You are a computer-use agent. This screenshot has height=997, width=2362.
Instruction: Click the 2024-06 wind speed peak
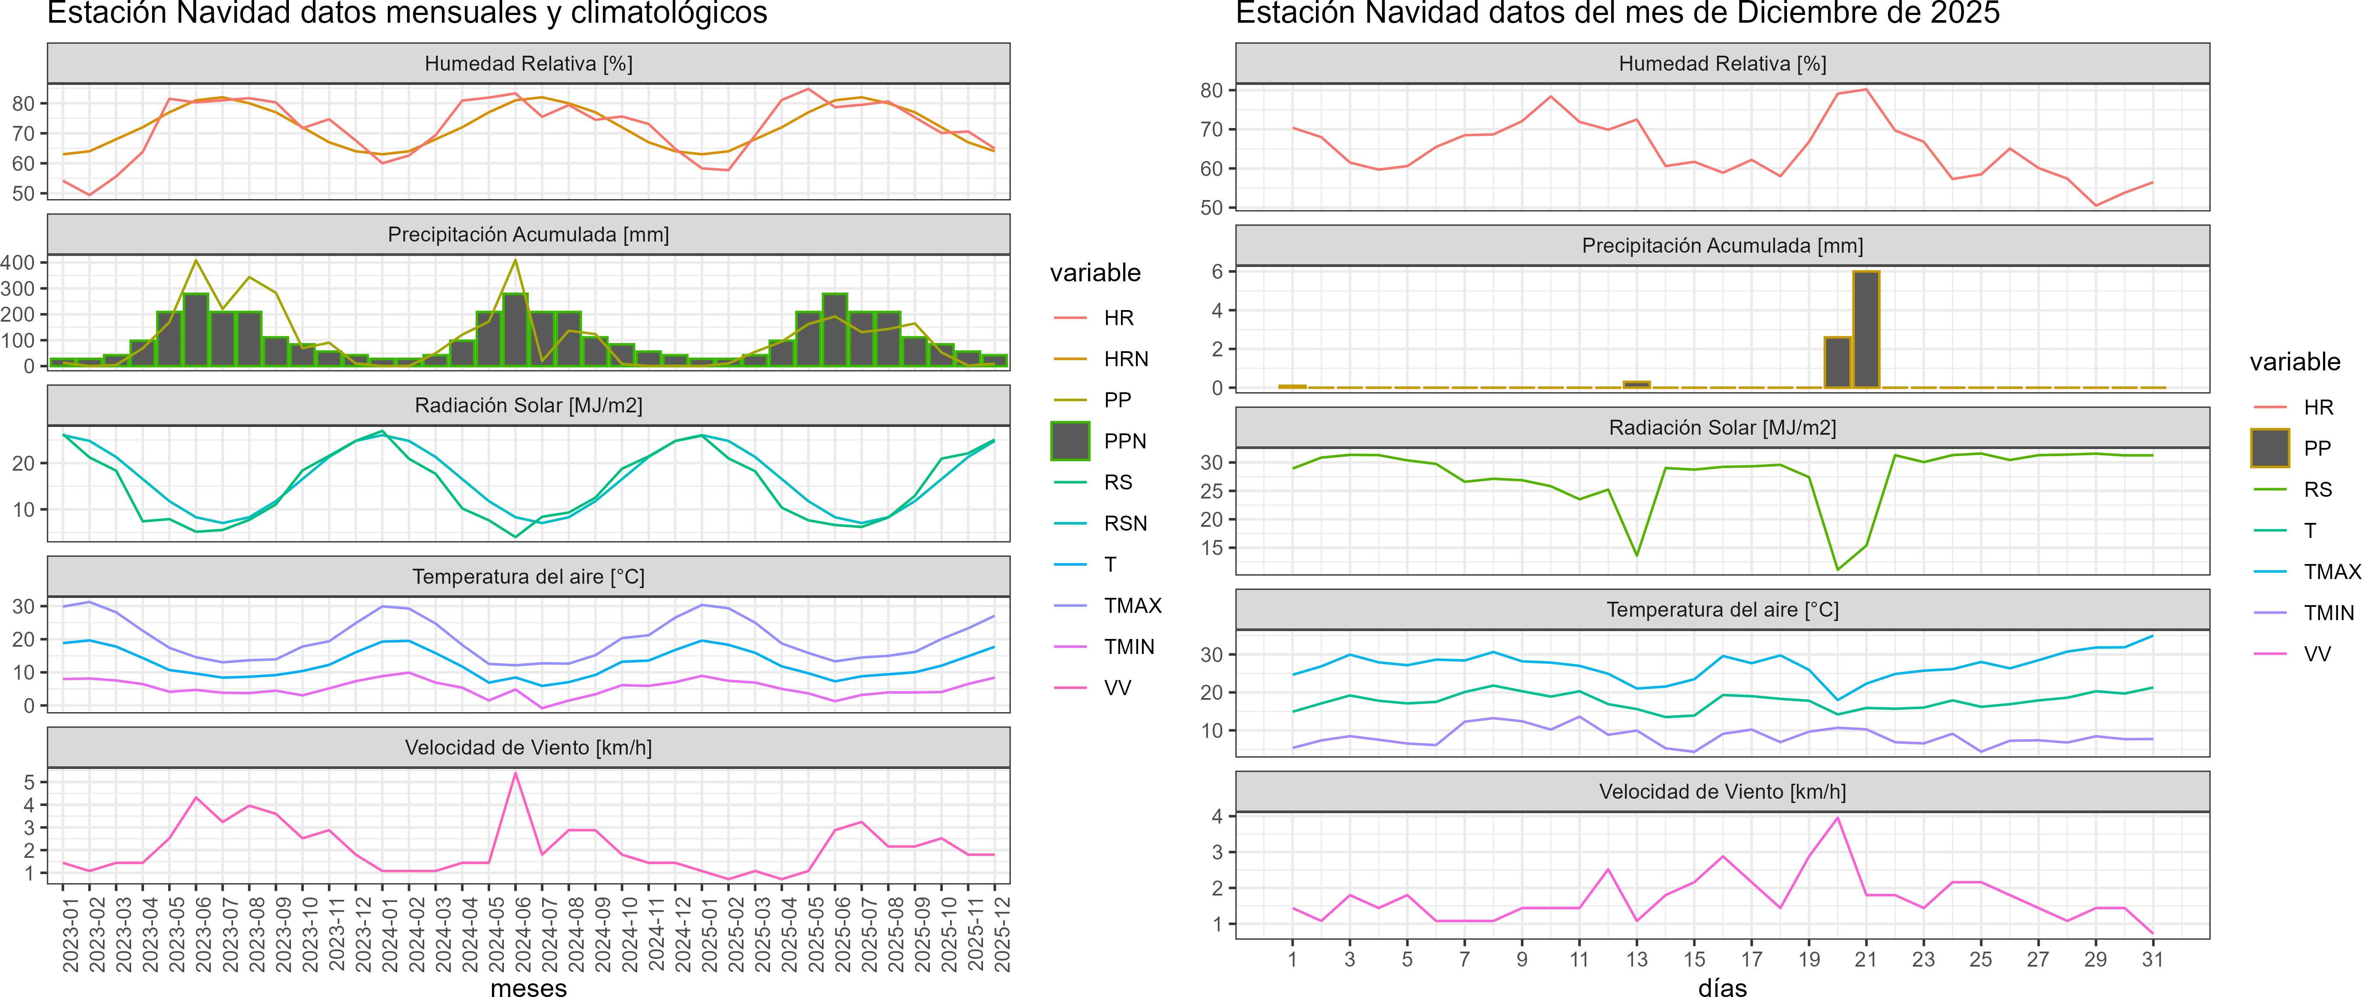[x=516, y=774]
